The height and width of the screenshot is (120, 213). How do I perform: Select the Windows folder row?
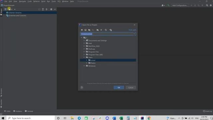coord(108,66)
